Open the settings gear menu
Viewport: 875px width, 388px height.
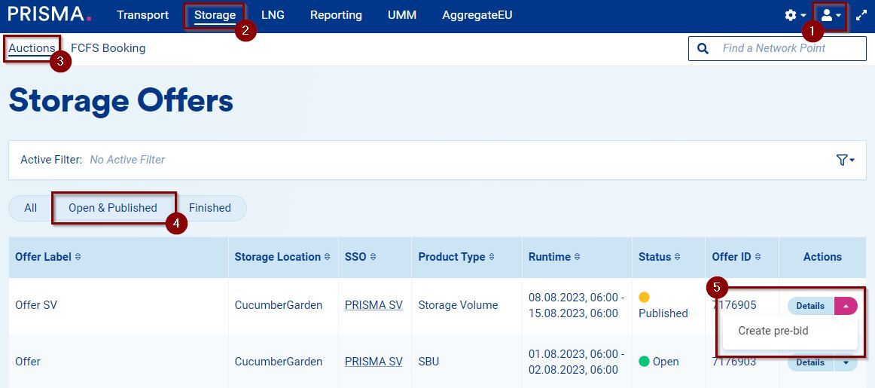[794, 15]
